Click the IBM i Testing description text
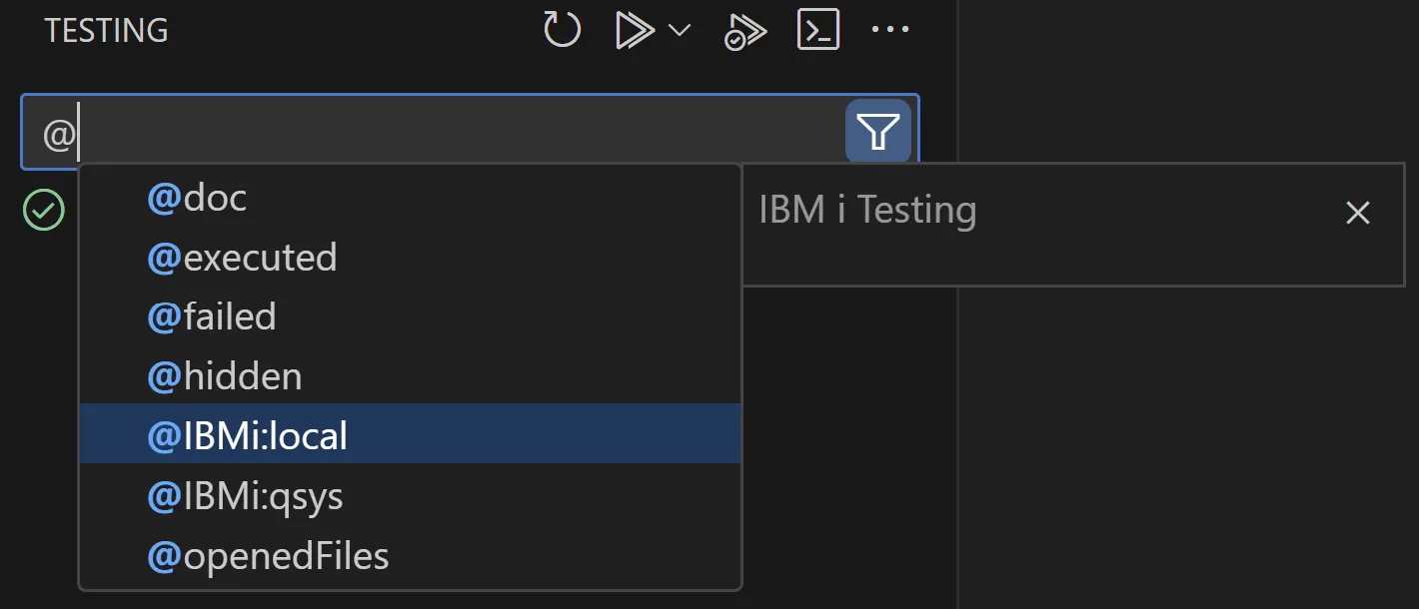1419x609 pixels. pos(867,211)
